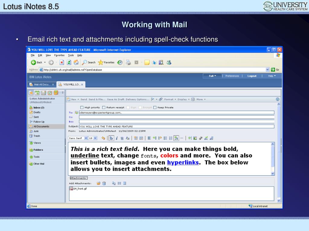Viewport: 309px width, 231px height.
Task: Close the YOU WILL LO... tab
Action: [82, 85]
